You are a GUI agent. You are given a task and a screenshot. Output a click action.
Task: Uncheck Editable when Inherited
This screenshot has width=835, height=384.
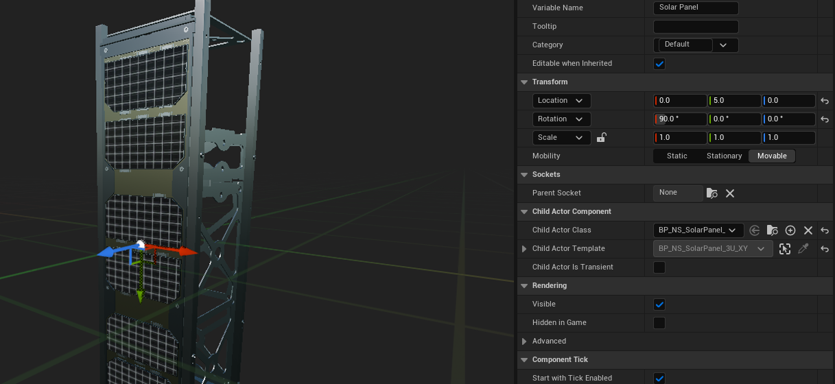coord(659,64)
